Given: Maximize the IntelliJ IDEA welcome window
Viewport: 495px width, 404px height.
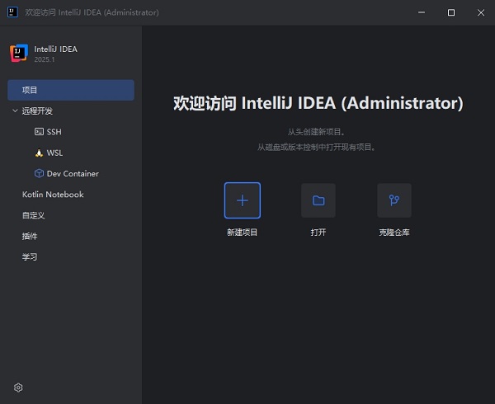Looking at the screenshot, I should click(450, 12).
